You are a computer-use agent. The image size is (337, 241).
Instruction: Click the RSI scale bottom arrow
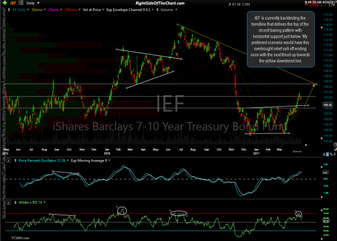[322, 239]
